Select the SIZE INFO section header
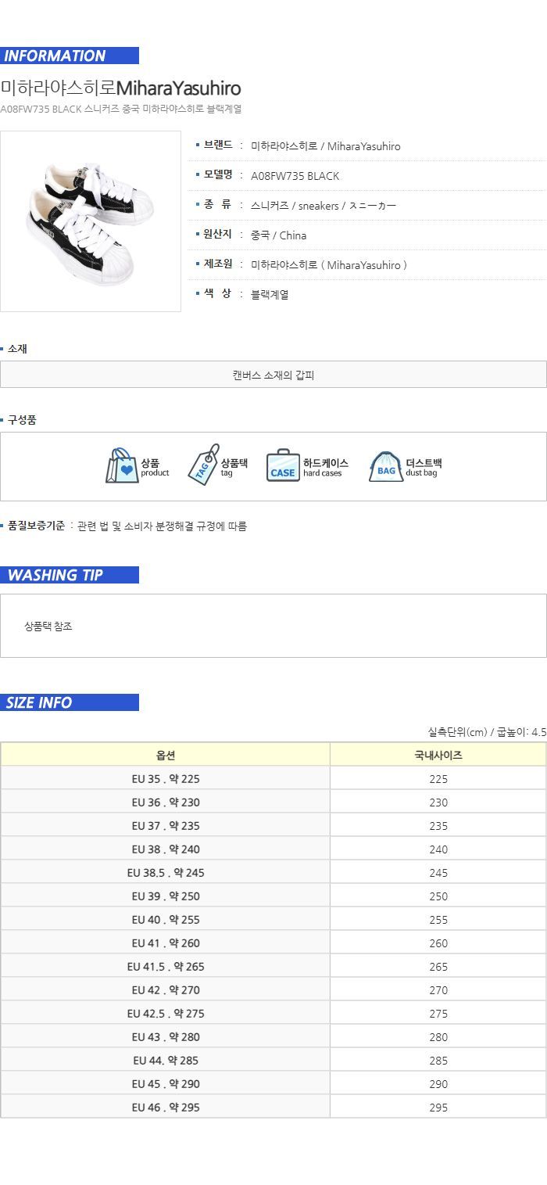547x1185 pixels. click(x=70, y=702)
